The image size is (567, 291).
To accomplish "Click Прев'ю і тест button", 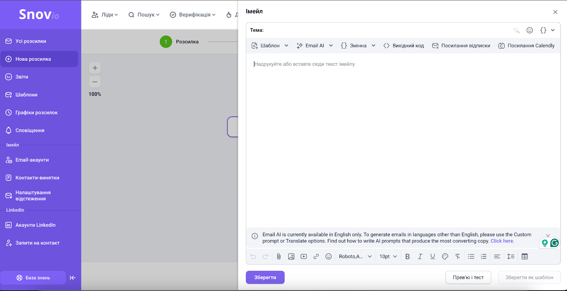I will click(468, 278).
